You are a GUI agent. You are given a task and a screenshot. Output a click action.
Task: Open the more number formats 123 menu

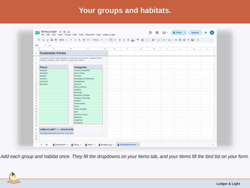click(88, 40)
